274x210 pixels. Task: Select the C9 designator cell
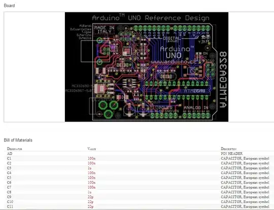click(9, 197)
